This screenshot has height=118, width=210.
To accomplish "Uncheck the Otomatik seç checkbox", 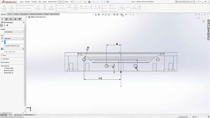I will click(5, 73).
